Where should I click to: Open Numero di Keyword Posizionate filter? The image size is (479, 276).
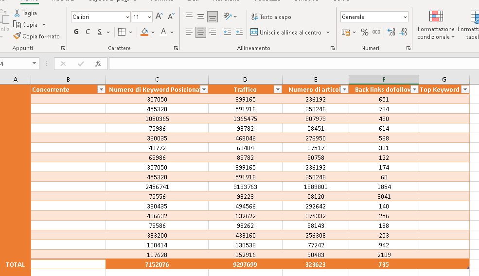(204, 89)
